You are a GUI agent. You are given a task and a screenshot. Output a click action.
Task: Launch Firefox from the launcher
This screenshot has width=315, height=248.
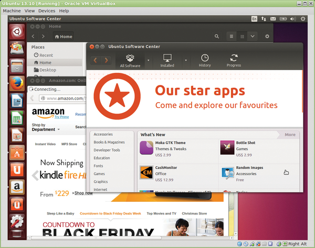tap(17, 83)
